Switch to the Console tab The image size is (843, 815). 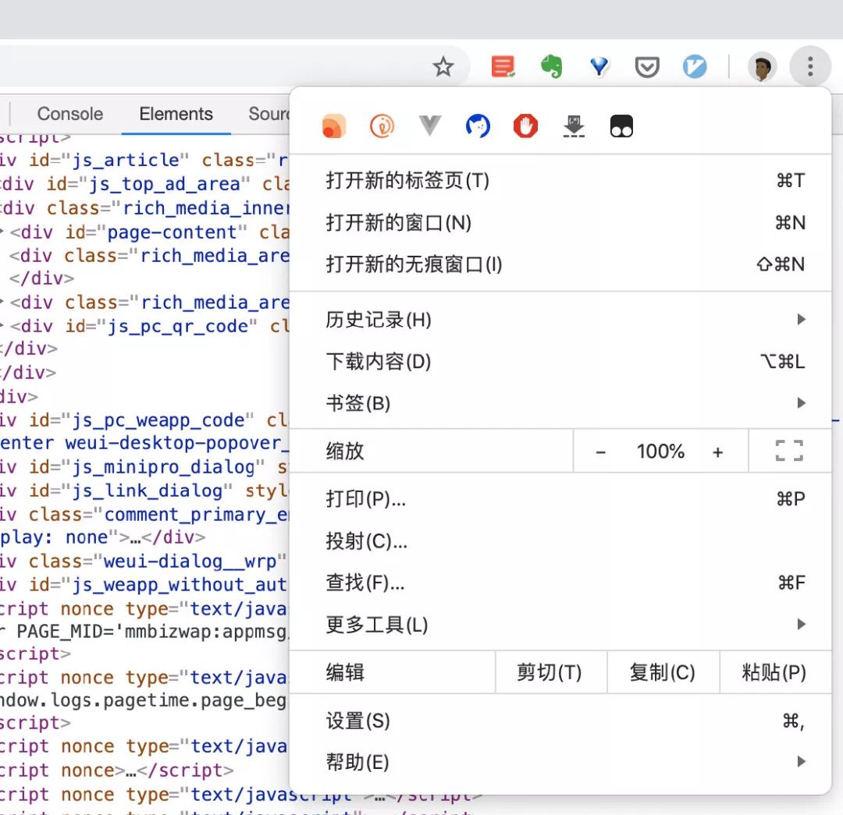click(x=70, y=114)
